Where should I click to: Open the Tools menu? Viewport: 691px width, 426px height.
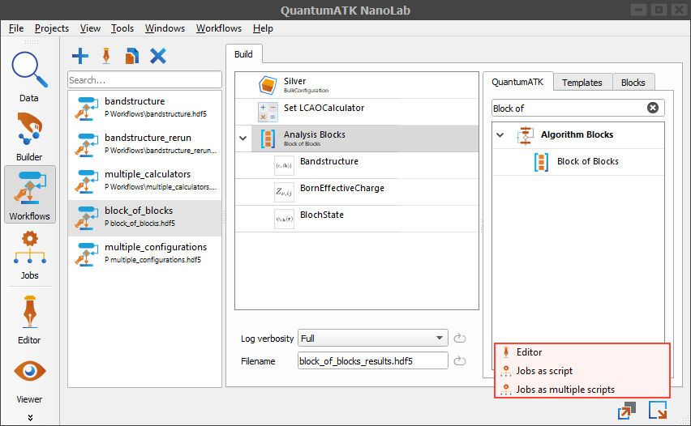[x=122, y=28]
